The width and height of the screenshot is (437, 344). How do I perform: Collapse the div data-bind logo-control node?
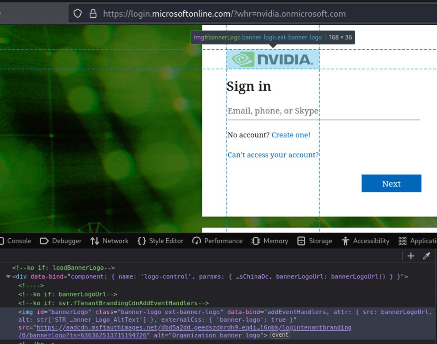(8, 277)
